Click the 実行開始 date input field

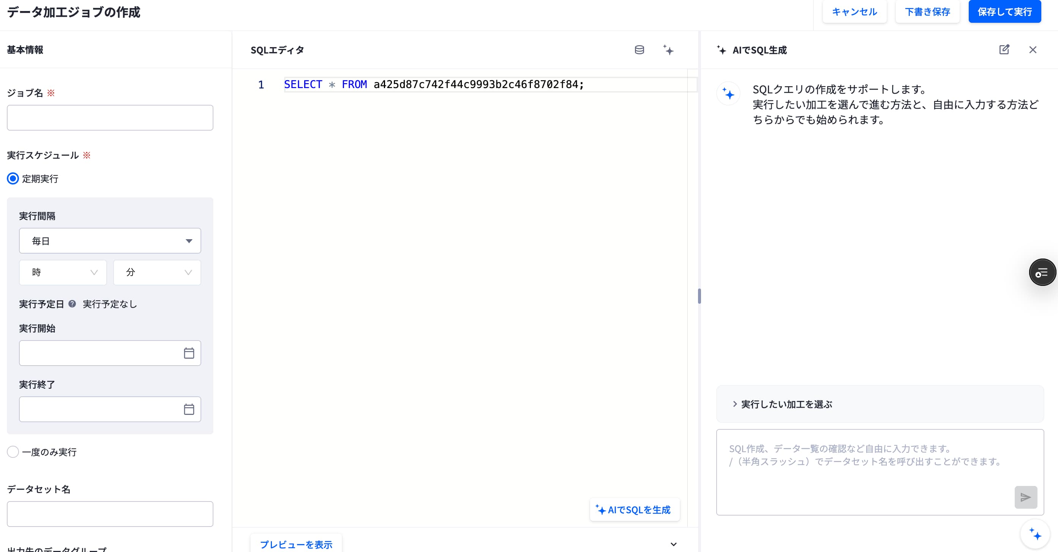click(x=110, y=353)
